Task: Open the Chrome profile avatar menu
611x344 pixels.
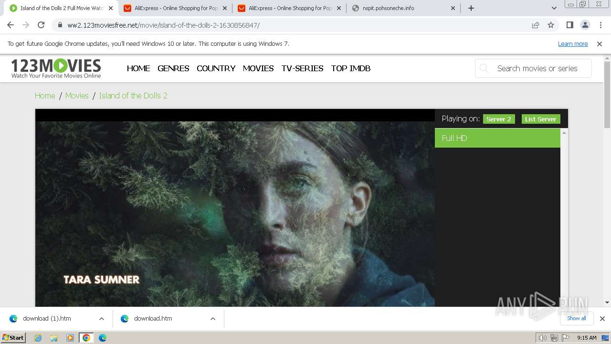Action: (x=585, y=25)
